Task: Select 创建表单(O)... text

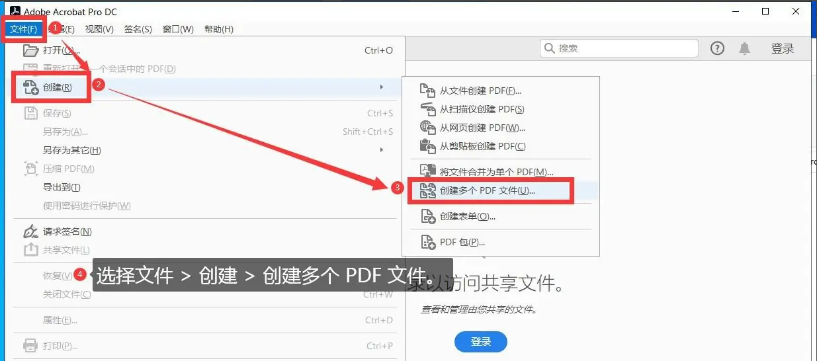Action: pos(468,216)
